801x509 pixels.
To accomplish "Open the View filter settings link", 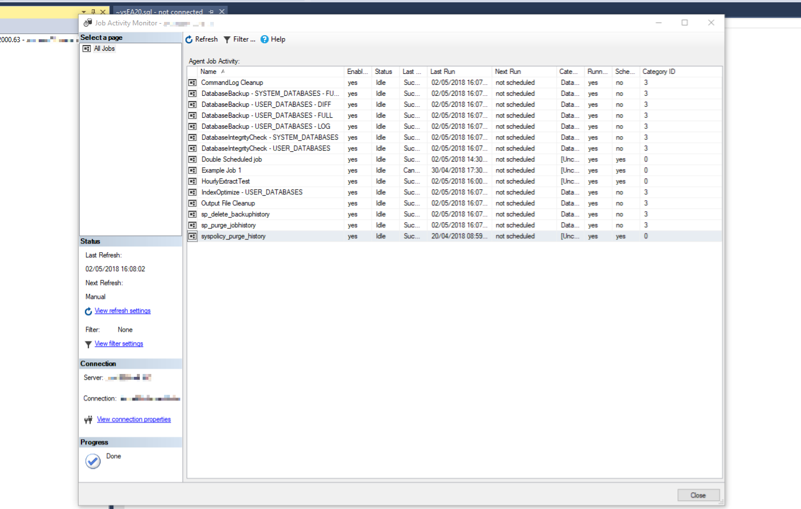I will (118, 343).
